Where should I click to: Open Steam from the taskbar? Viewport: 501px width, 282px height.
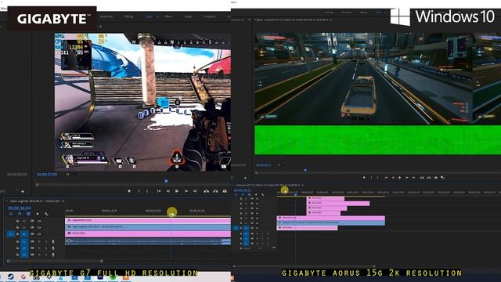pos(10,277)
